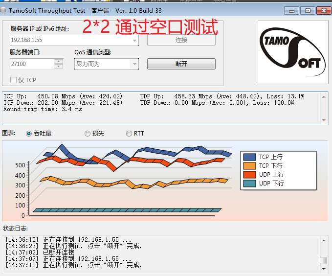Increase server port with up spinner arrow
Screen dimensions: 332x276
[x=59, y=61]
